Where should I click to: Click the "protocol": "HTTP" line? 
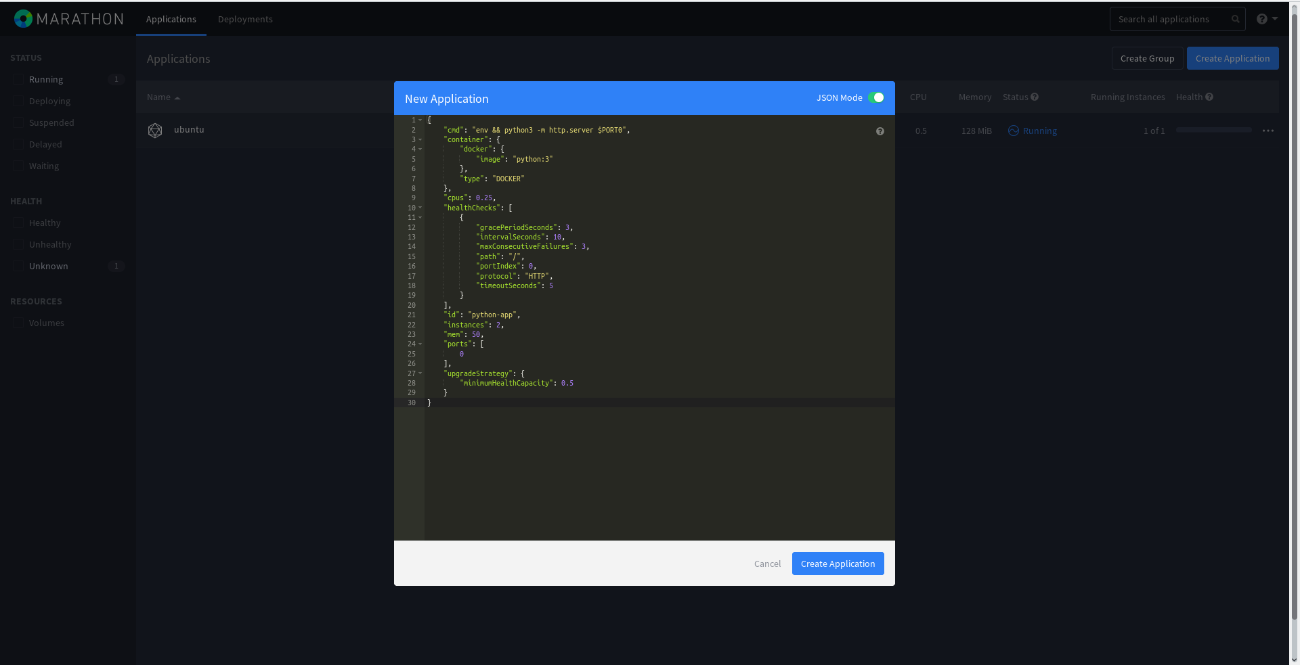point(514,277)
